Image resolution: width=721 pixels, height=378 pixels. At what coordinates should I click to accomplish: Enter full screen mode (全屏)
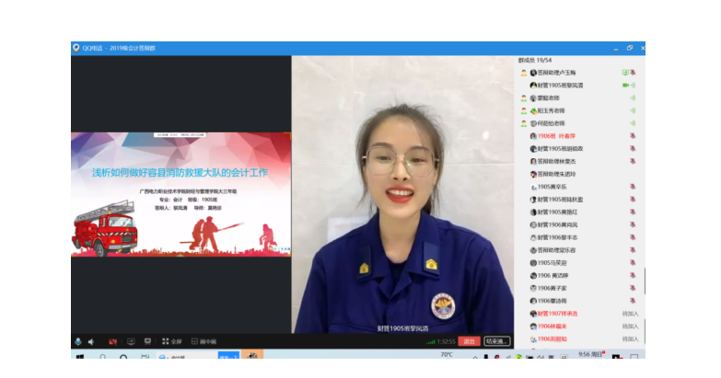(x=172, y=341)
